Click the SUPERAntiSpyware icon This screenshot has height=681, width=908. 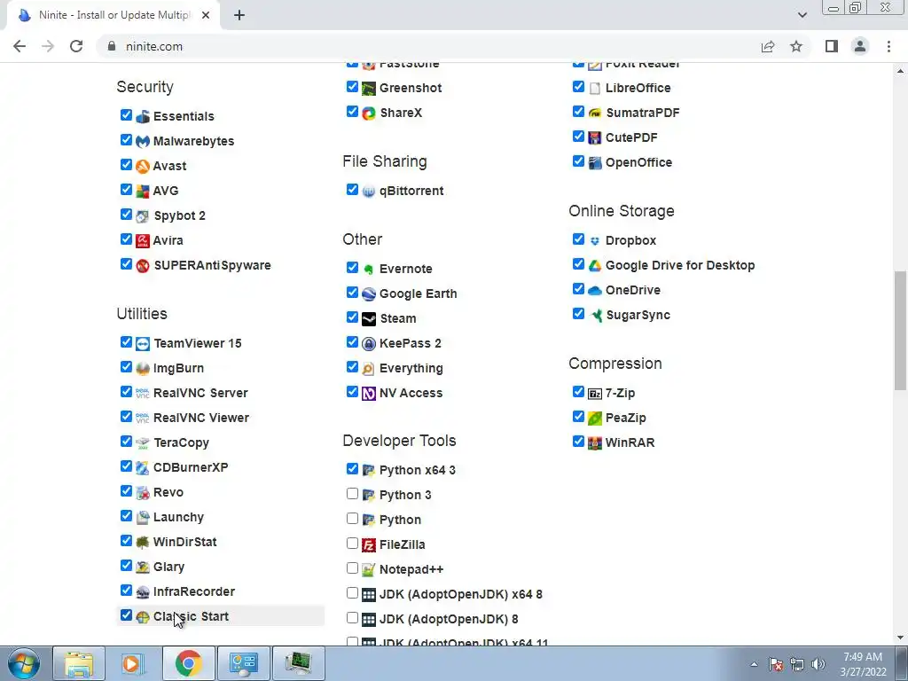tap(143, 265)
